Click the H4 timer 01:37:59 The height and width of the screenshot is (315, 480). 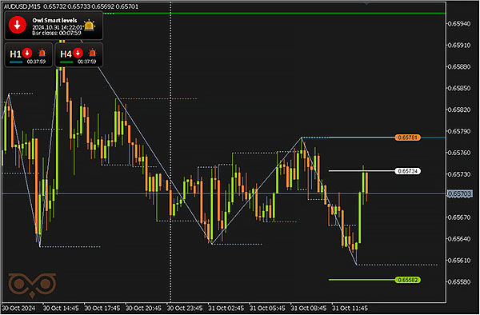87,62
